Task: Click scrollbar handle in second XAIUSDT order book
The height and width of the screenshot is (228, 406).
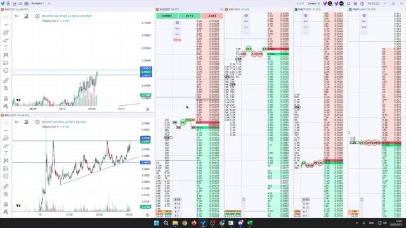Action: (244, 199)
